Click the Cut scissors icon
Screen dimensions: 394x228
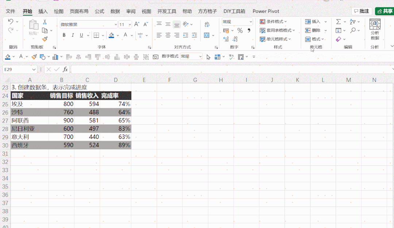click(x=45, y=22)
